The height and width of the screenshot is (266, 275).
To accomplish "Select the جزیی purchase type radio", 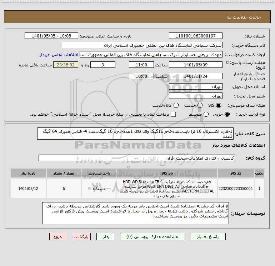I will coord(227,114).
